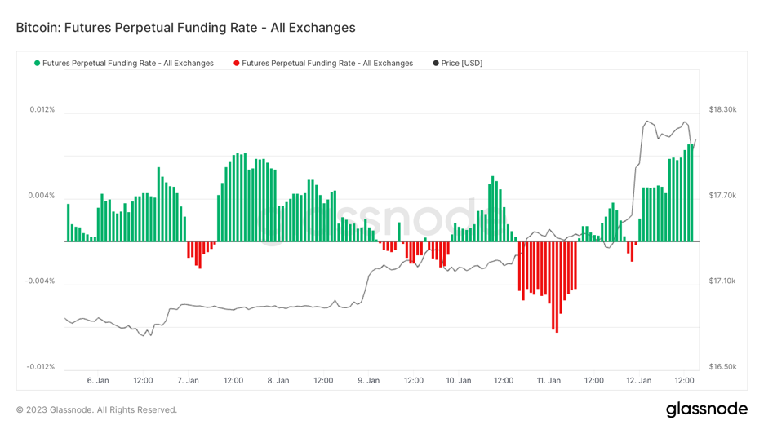Click the 0.004% axis tick label
This screenshot has width=764, height=429.
tap(42, 196)
